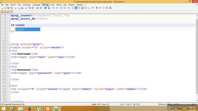Screen dimensions: 198x111
Task: Open the Settings menu
Action: point(45,5)
